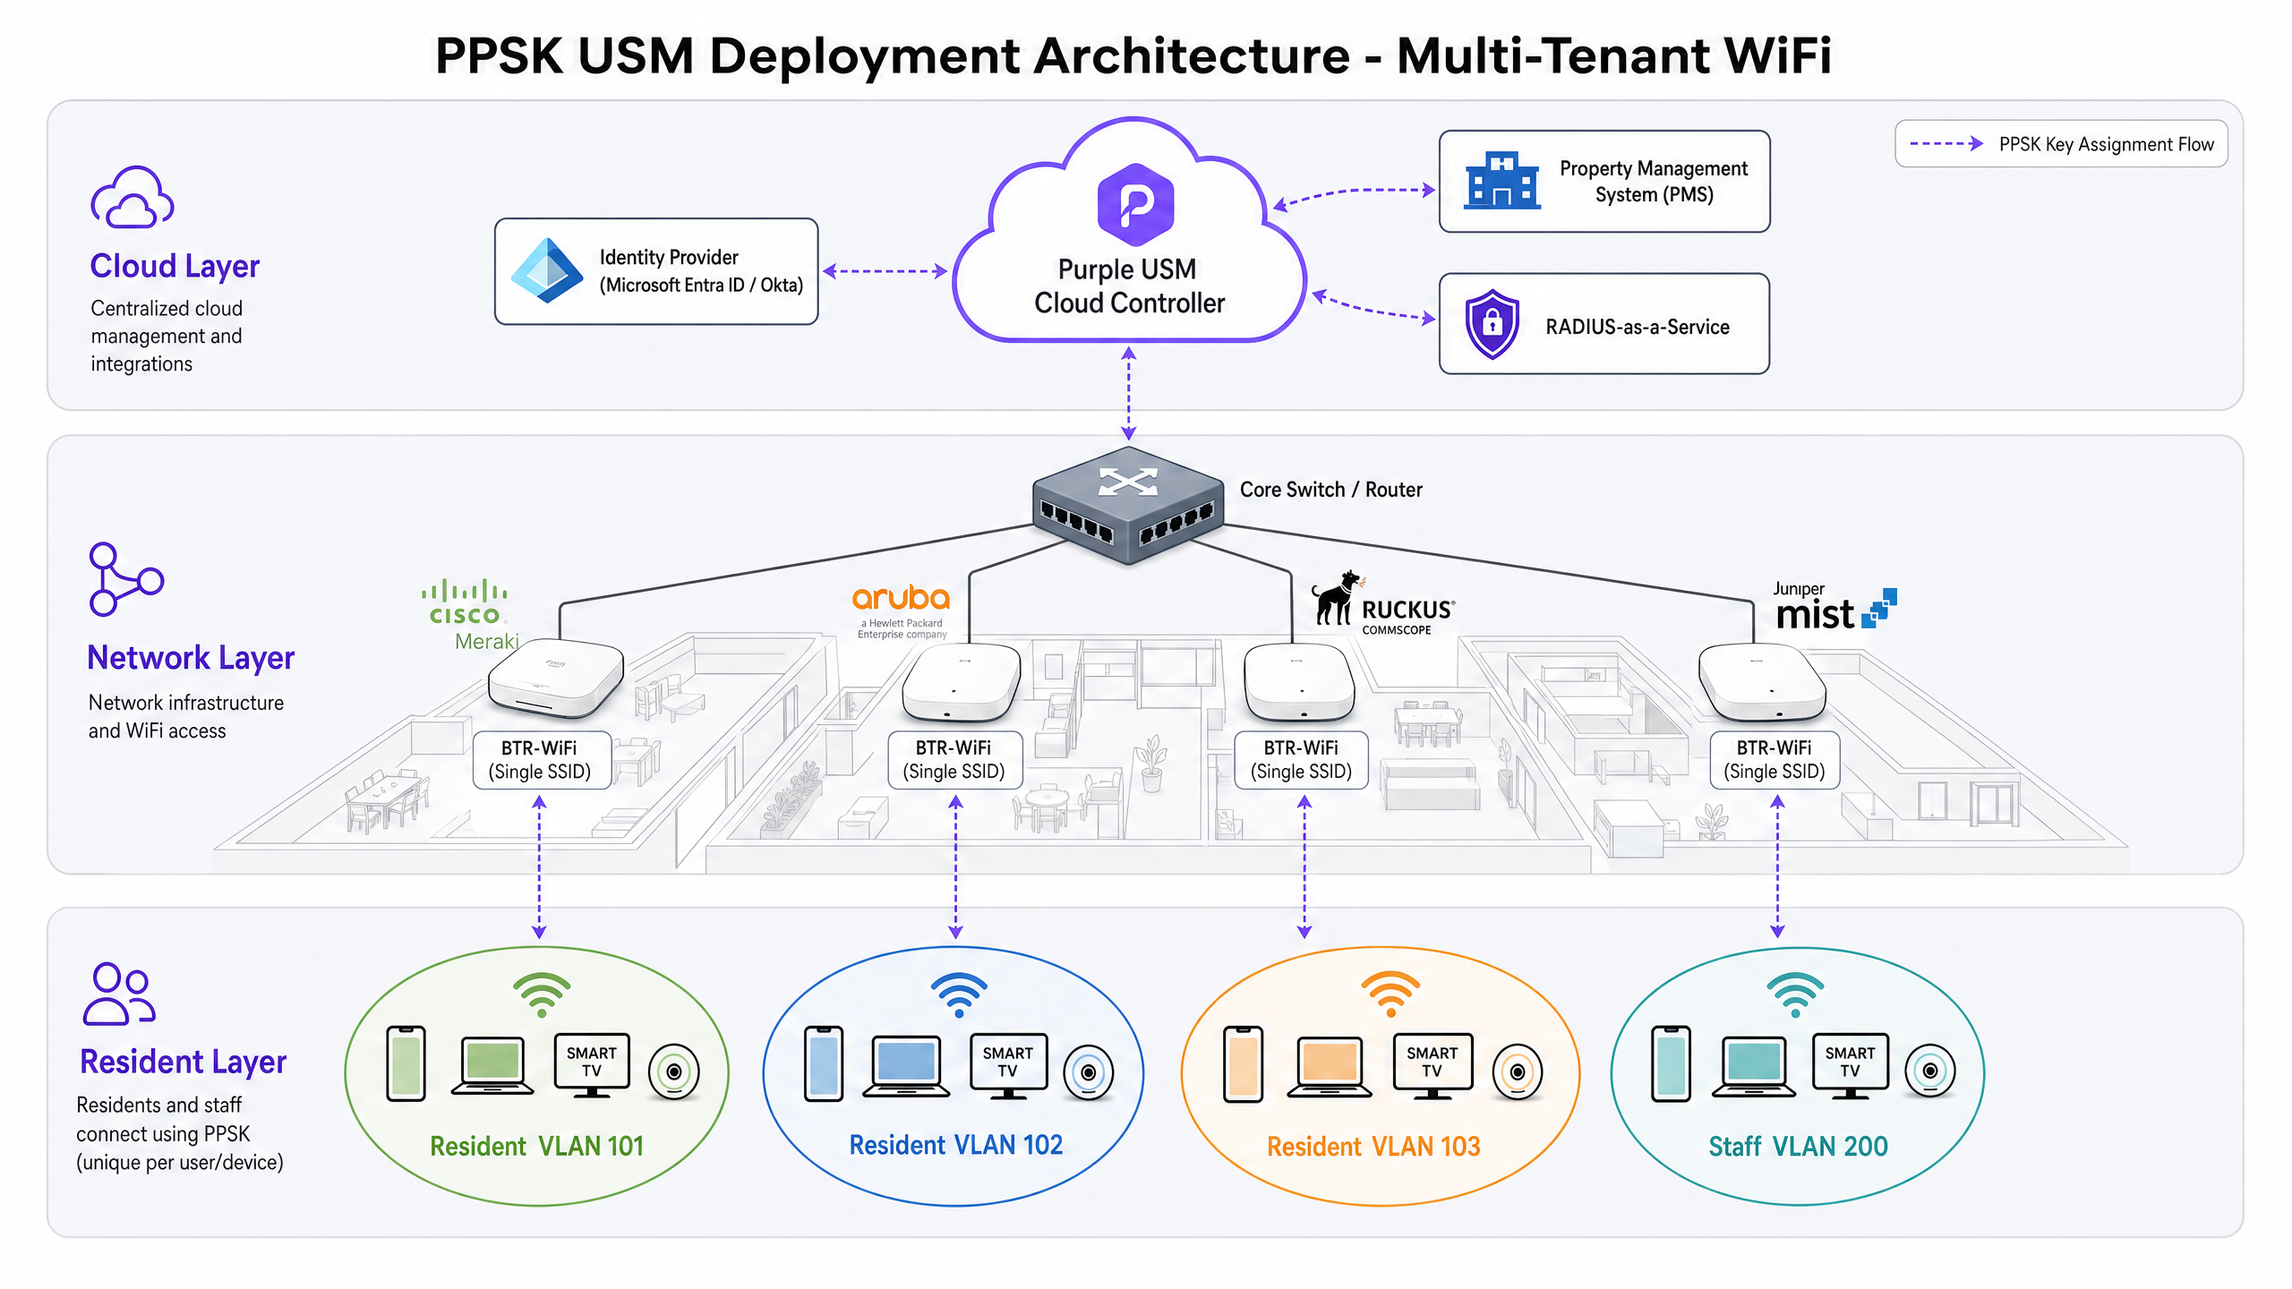The image size is (2292, 1289).
Task: Click the Core Switch / Router label
Action: [x=1330, y=490]
